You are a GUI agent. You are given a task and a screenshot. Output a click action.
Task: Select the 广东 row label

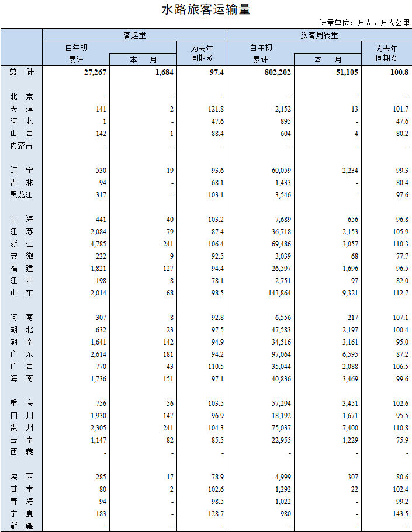coord(21,354)
